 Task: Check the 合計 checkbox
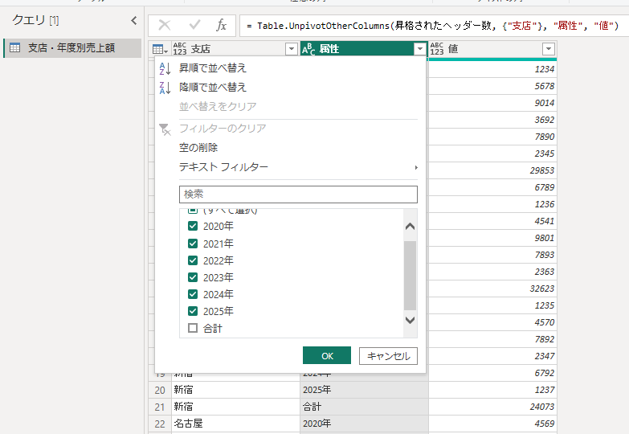click(x=193, y=328)
